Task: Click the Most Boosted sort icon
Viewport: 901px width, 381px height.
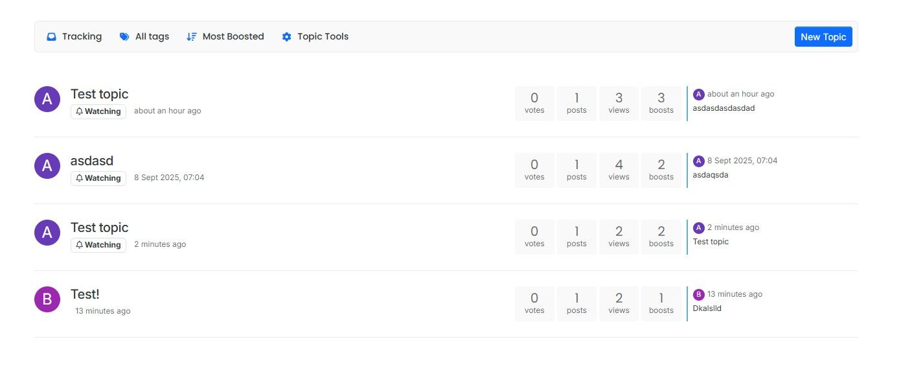Action: [192, 37]
